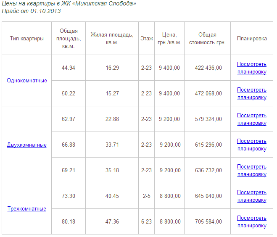Select the total area value 69.21
This screenshot has height=237, width=277.
(x=69, y=170)
